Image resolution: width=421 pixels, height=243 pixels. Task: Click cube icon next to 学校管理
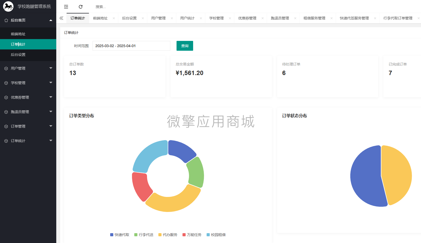(x=6, y=83)
